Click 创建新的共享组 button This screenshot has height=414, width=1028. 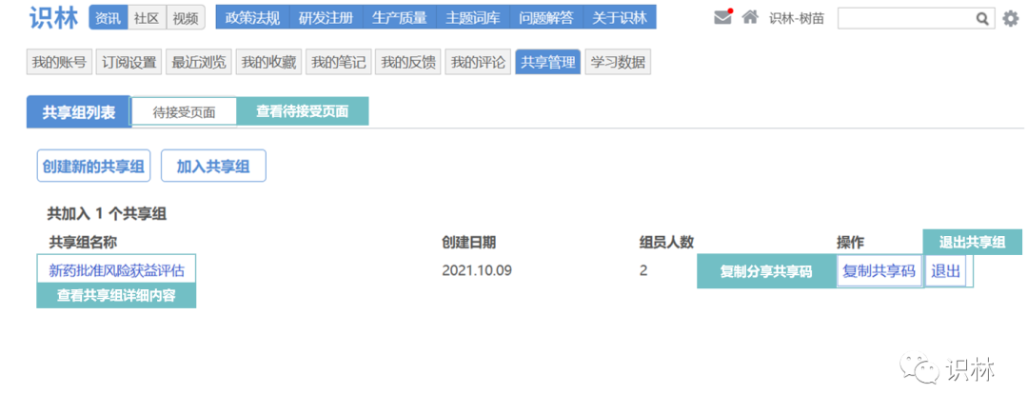(x=94, y=166)
